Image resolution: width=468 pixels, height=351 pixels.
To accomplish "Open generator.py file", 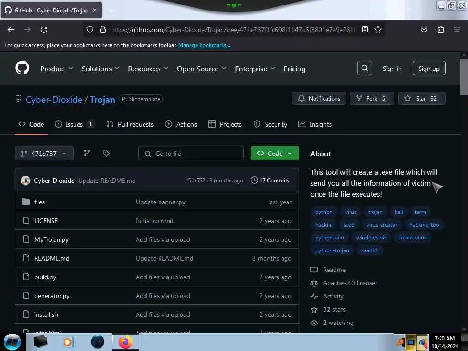I will point(52,296).
